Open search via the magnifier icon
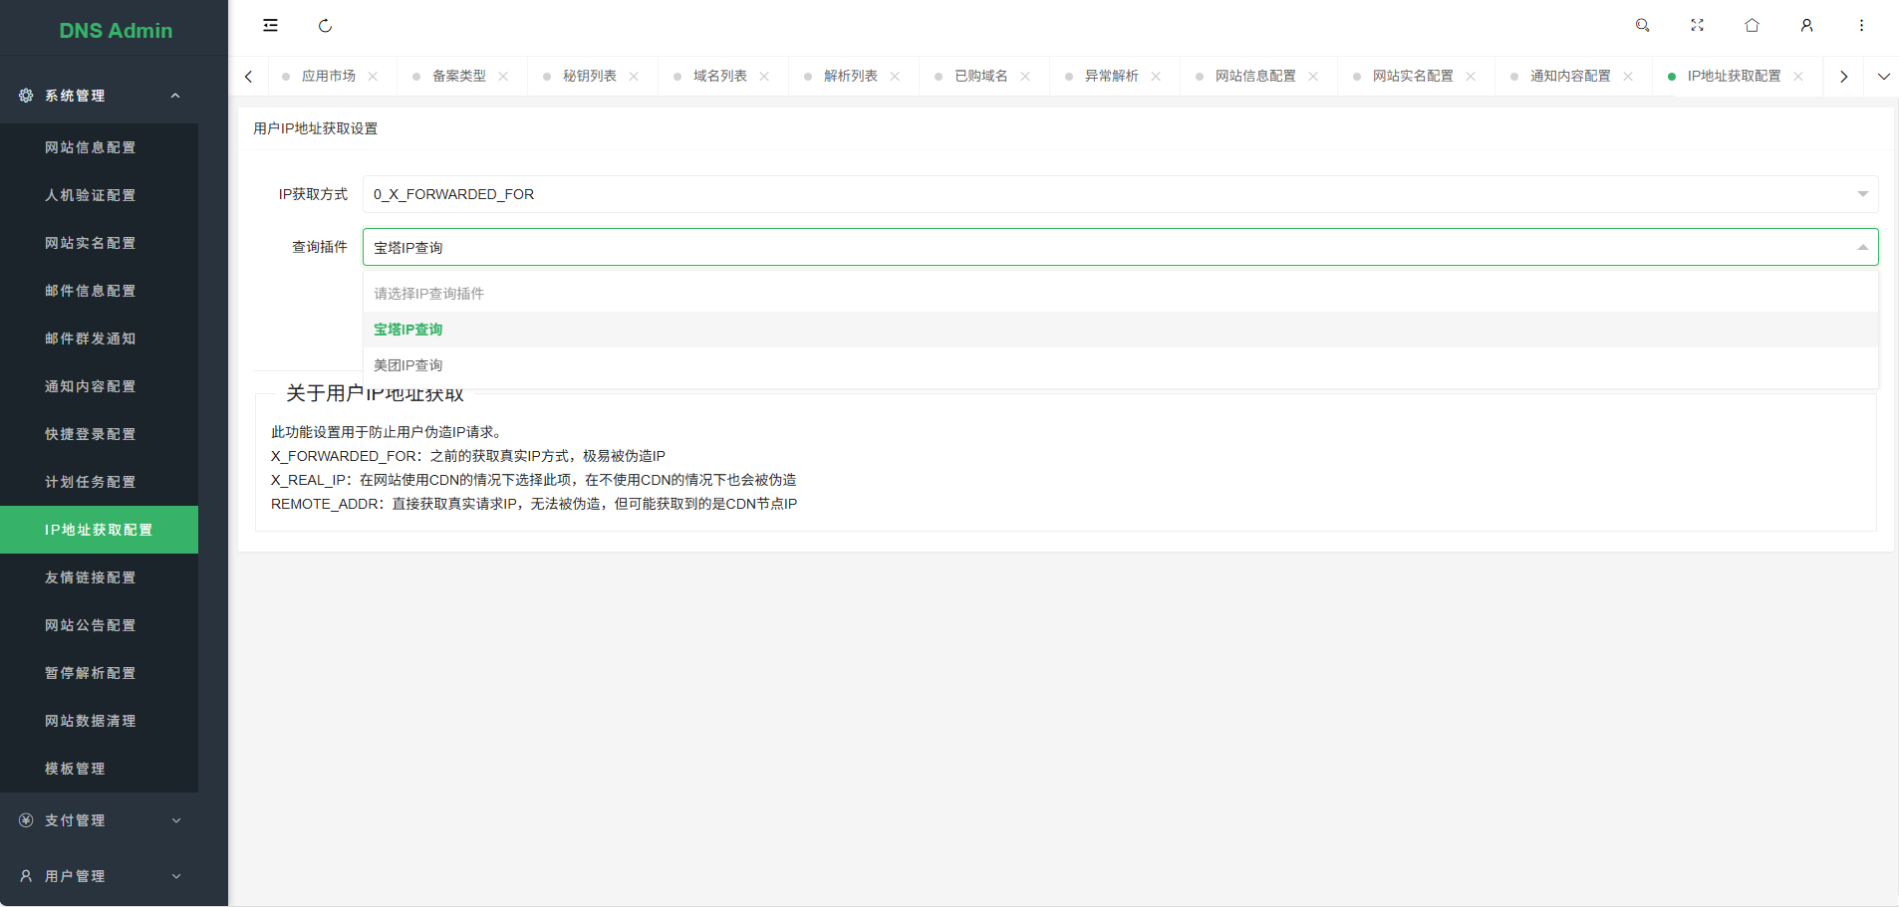 pyautogui.click(x=1642, y=26)
